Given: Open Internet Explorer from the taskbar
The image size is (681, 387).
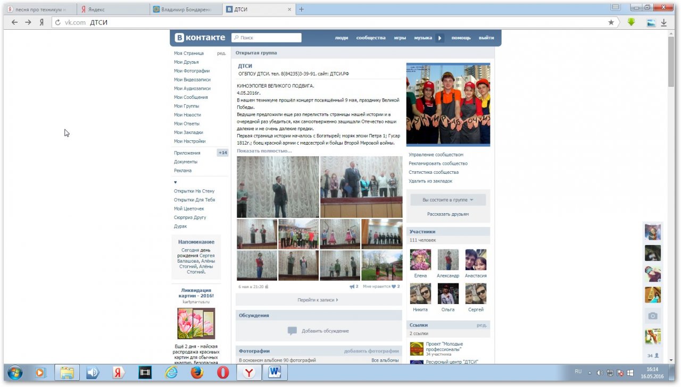Looking at the screenshot, I should click(x=171, y=373).
